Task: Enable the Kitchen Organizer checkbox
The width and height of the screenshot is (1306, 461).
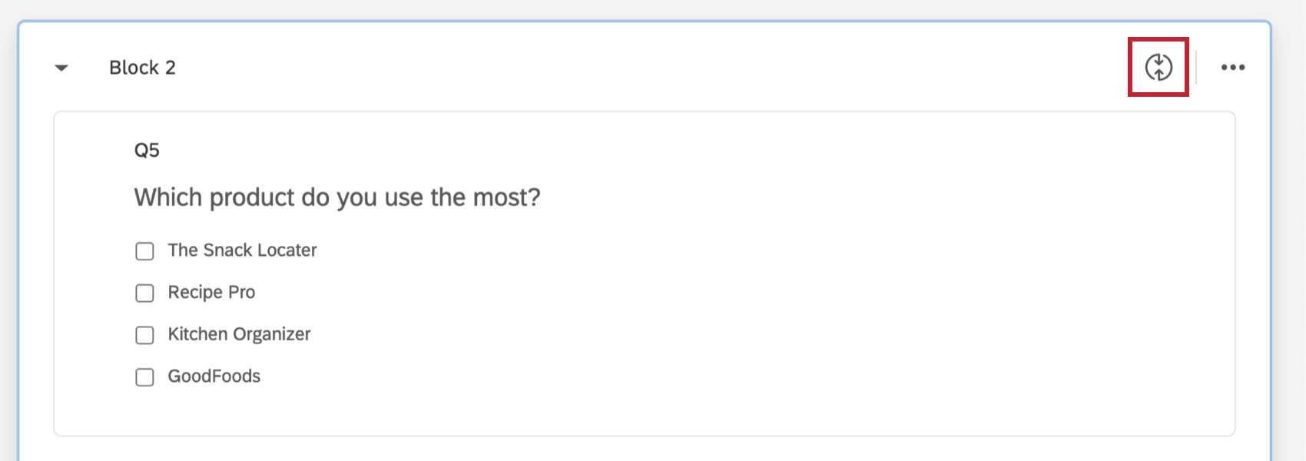Action: [144, 335]
